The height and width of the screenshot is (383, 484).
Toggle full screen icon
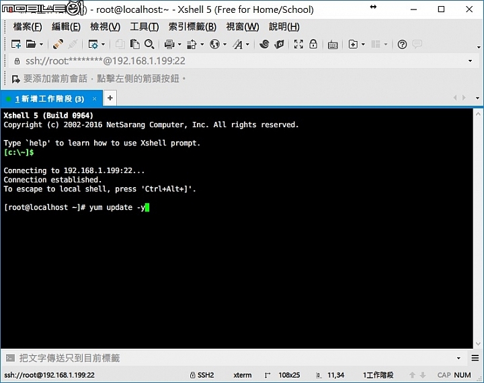pyautogui.click(x=298, y=44)
